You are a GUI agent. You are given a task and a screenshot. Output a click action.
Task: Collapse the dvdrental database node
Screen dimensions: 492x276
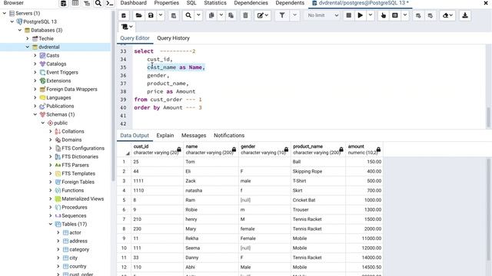pos(28,47)
